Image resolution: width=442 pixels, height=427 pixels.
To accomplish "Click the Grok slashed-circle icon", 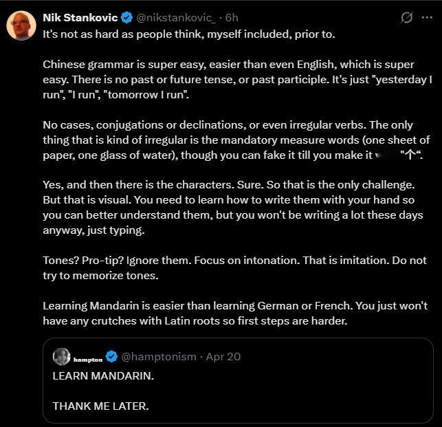I will pyautogui.click(x=407, y=18).
